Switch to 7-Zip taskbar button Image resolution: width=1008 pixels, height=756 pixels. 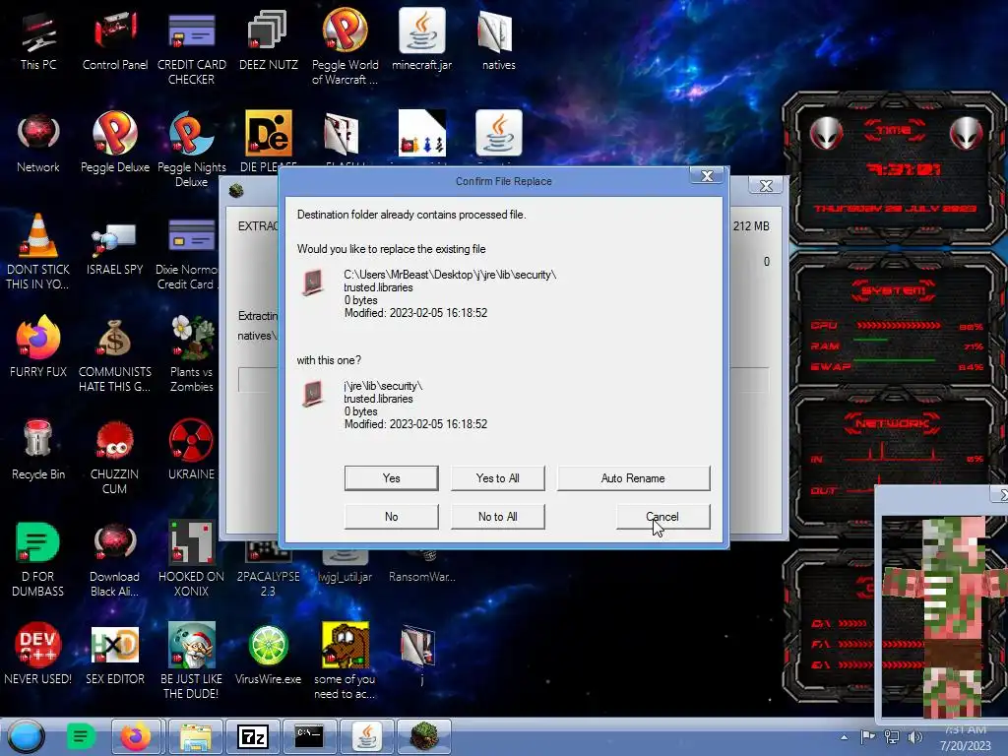click(x=253, y=736)
